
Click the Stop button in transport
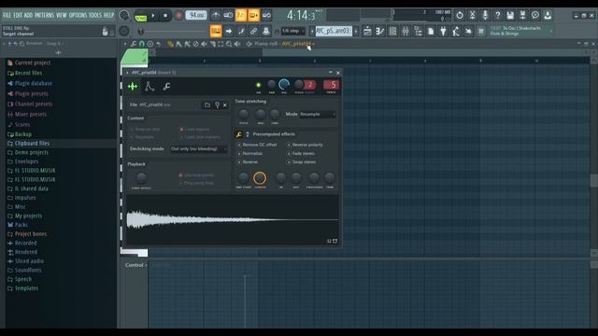pyautogui.click(x=165, y=16)
